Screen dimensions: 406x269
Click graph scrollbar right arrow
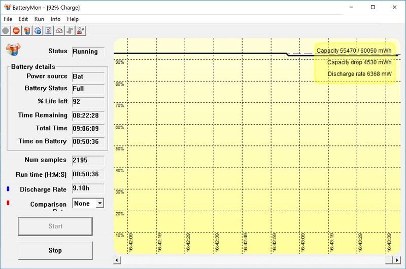397,260
